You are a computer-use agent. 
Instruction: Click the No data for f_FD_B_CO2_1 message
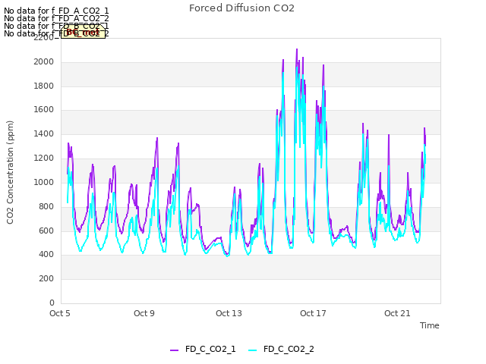(56, 26)
